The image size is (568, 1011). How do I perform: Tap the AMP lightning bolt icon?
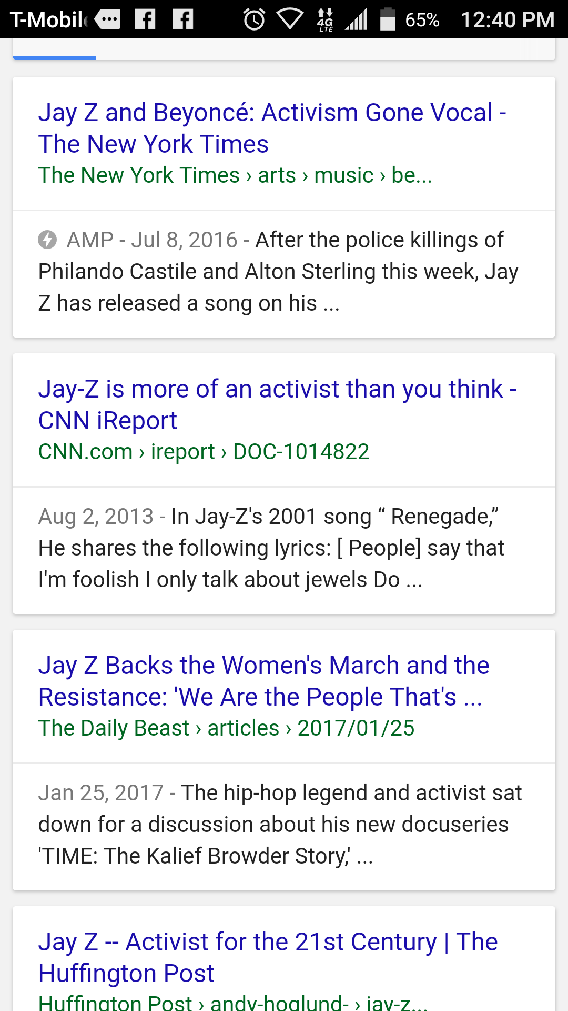point(47,240)
